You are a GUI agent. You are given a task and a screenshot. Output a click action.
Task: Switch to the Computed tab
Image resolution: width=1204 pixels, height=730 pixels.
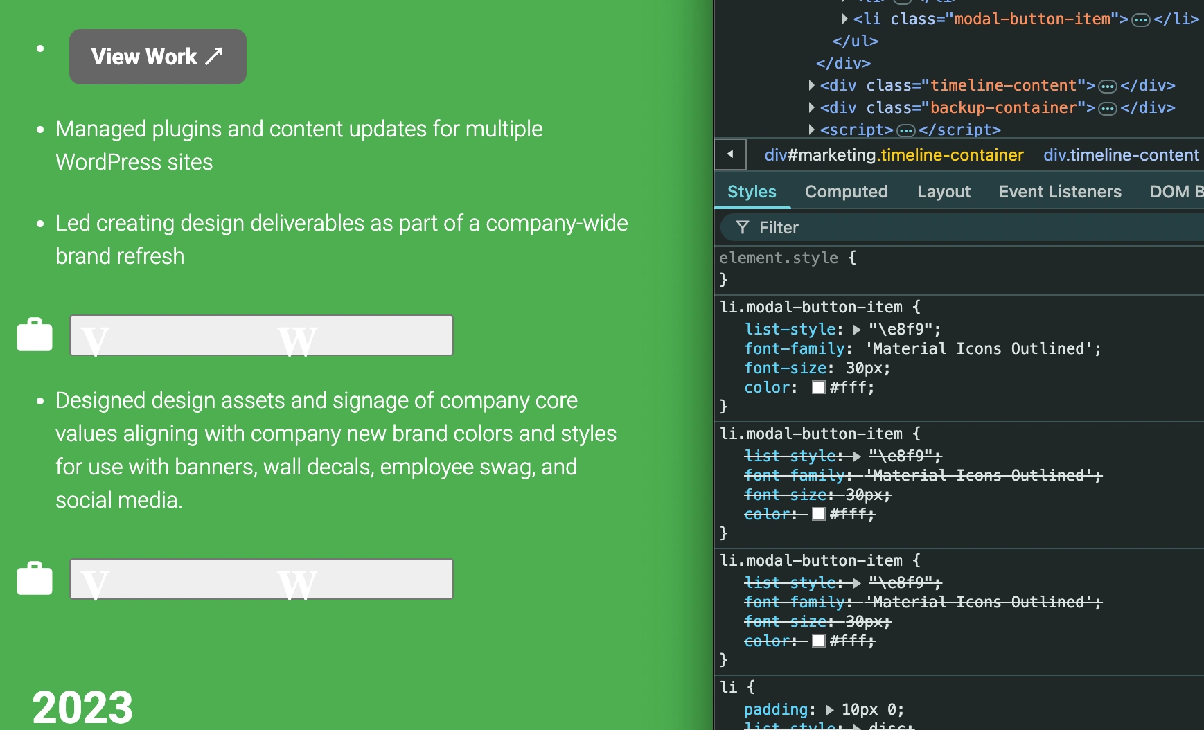[x=846, y=192]
